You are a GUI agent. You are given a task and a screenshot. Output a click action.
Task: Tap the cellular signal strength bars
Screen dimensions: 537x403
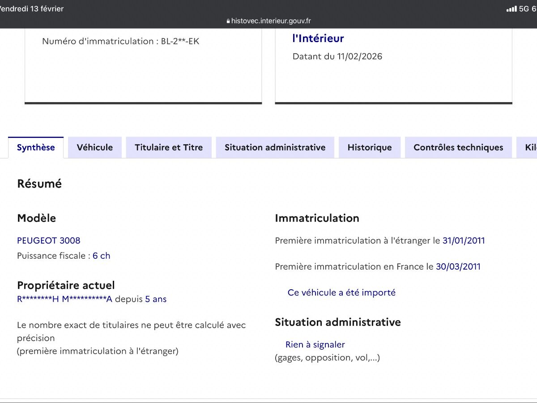click(x=511, y=9)
